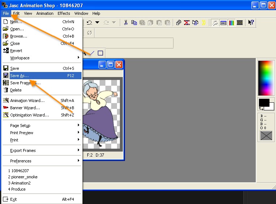This screenshot has width=276, height=204.
Task: Click the Save floppy disk icon
Action: (6, 68)
